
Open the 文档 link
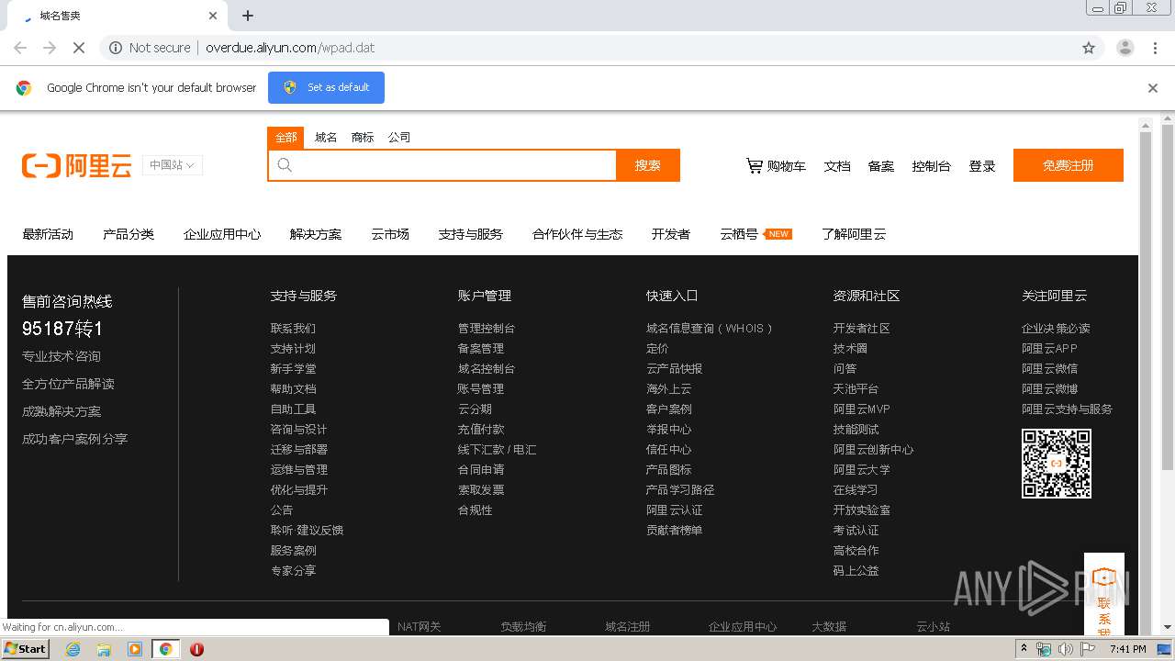coord(837,166)
